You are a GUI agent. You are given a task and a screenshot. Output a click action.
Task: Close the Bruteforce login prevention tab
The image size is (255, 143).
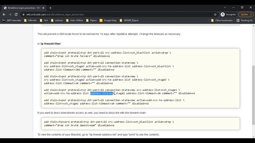tap(43, 8)
